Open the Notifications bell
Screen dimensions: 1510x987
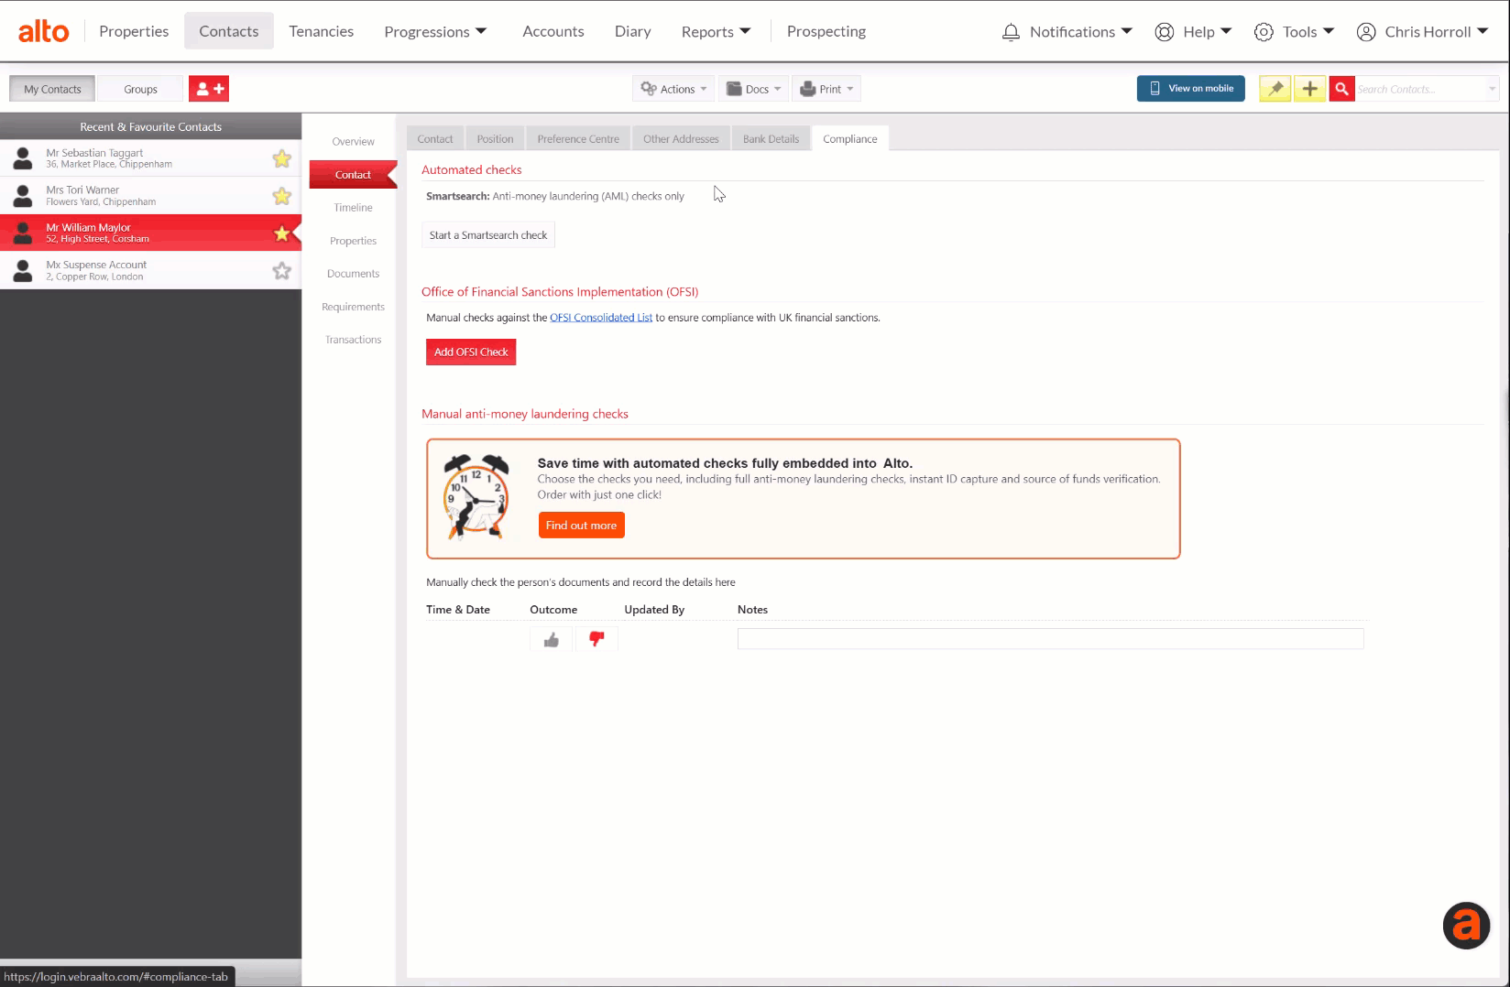pyautogui.click(x=1011, y=31)
